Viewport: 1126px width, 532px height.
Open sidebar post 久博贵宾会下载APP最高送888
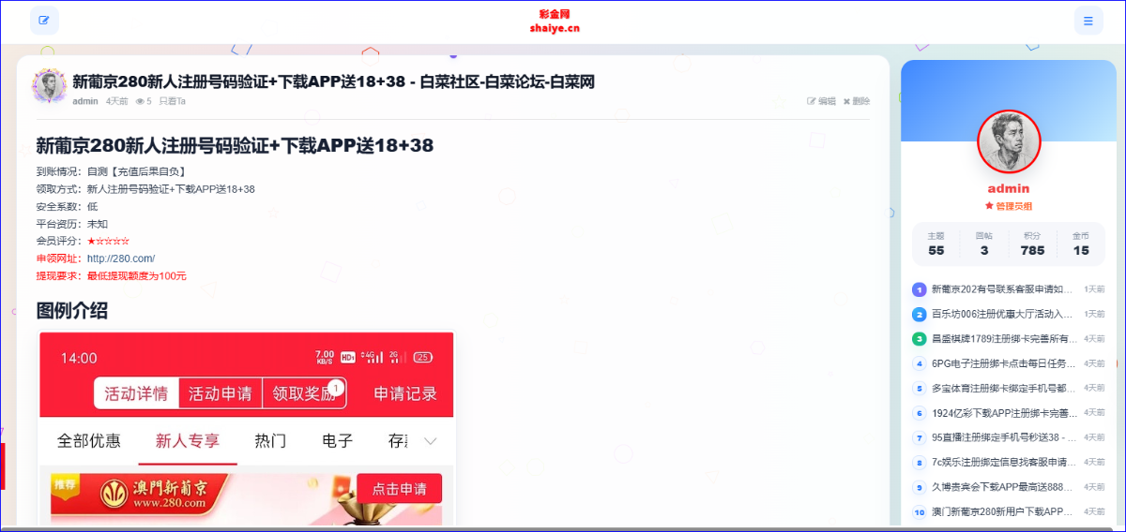point(1002,488)
